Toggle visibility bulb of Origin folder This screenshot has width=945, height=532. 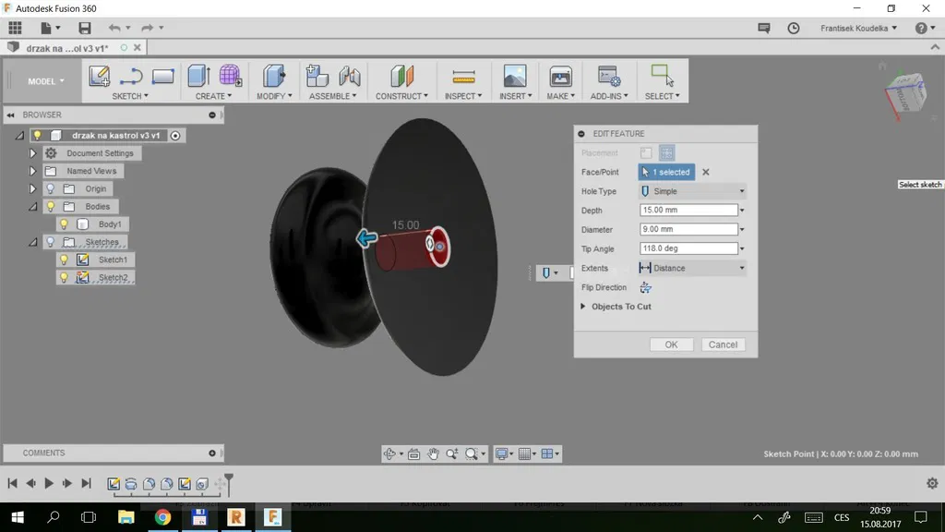(51, 188)
